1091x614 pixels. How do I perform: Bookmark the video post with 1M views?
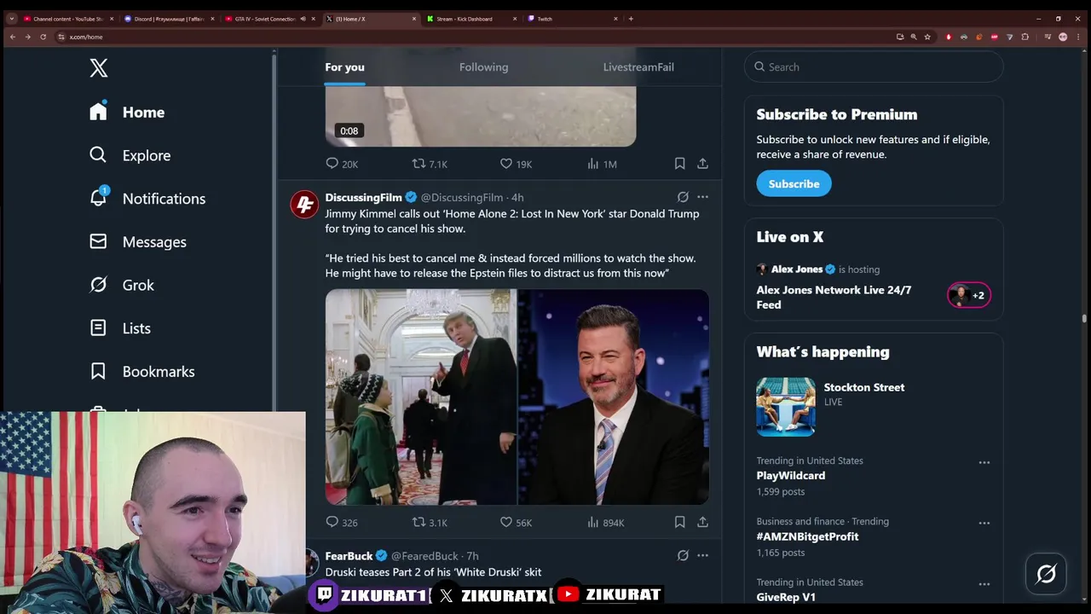(679, 163)
